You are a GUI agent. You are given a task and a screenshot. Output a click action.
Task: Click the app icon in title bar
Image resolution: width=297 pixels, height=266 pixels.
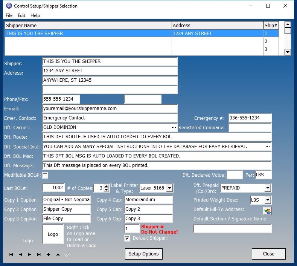click(x=9, y=6)
